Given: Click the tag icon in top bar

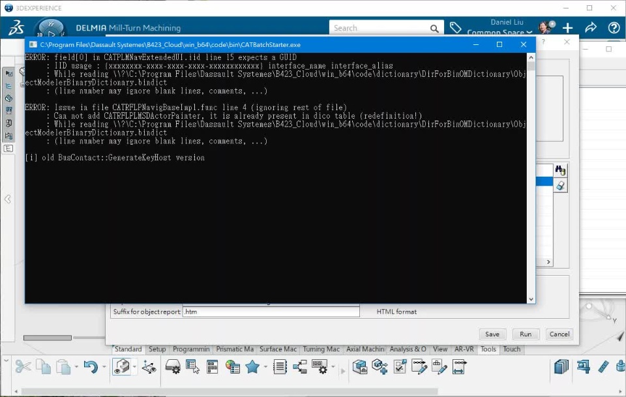Looking at the screenshot, I should click(x=455, y=27).
